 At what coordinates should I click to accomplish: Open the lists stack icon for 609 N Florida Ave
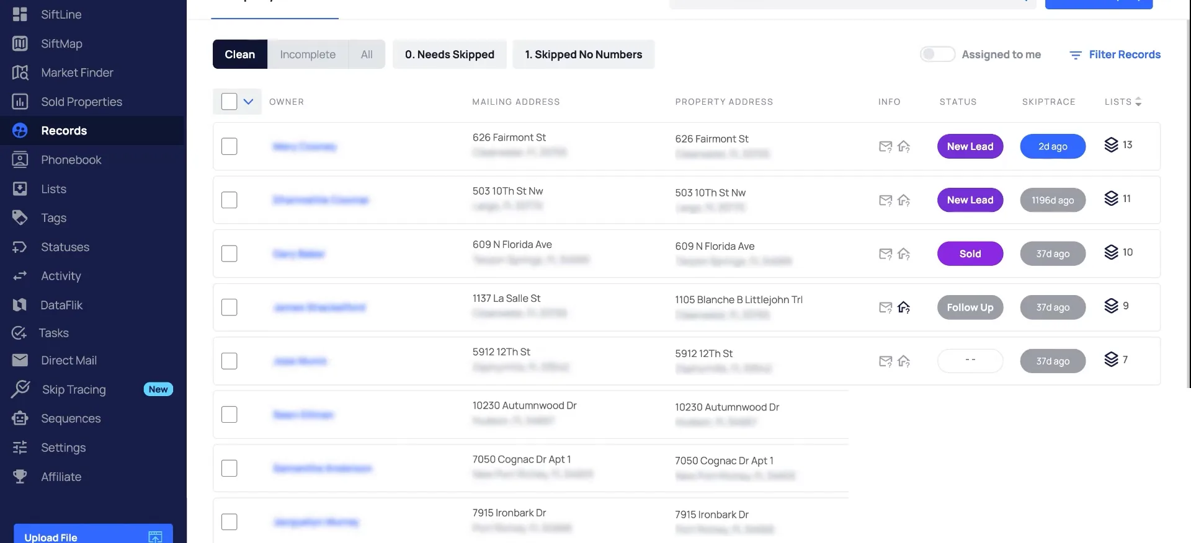tap(1111, 252)
